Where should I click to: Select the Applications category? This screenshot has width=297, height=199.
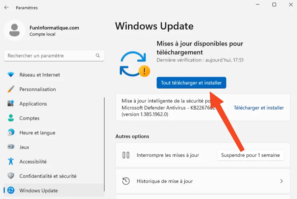point(54,103)
